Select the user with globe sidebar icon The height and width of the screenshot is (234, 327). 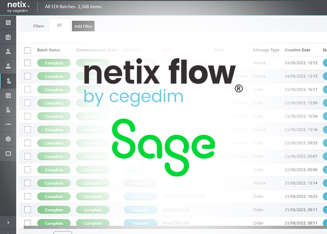(8, 51)
